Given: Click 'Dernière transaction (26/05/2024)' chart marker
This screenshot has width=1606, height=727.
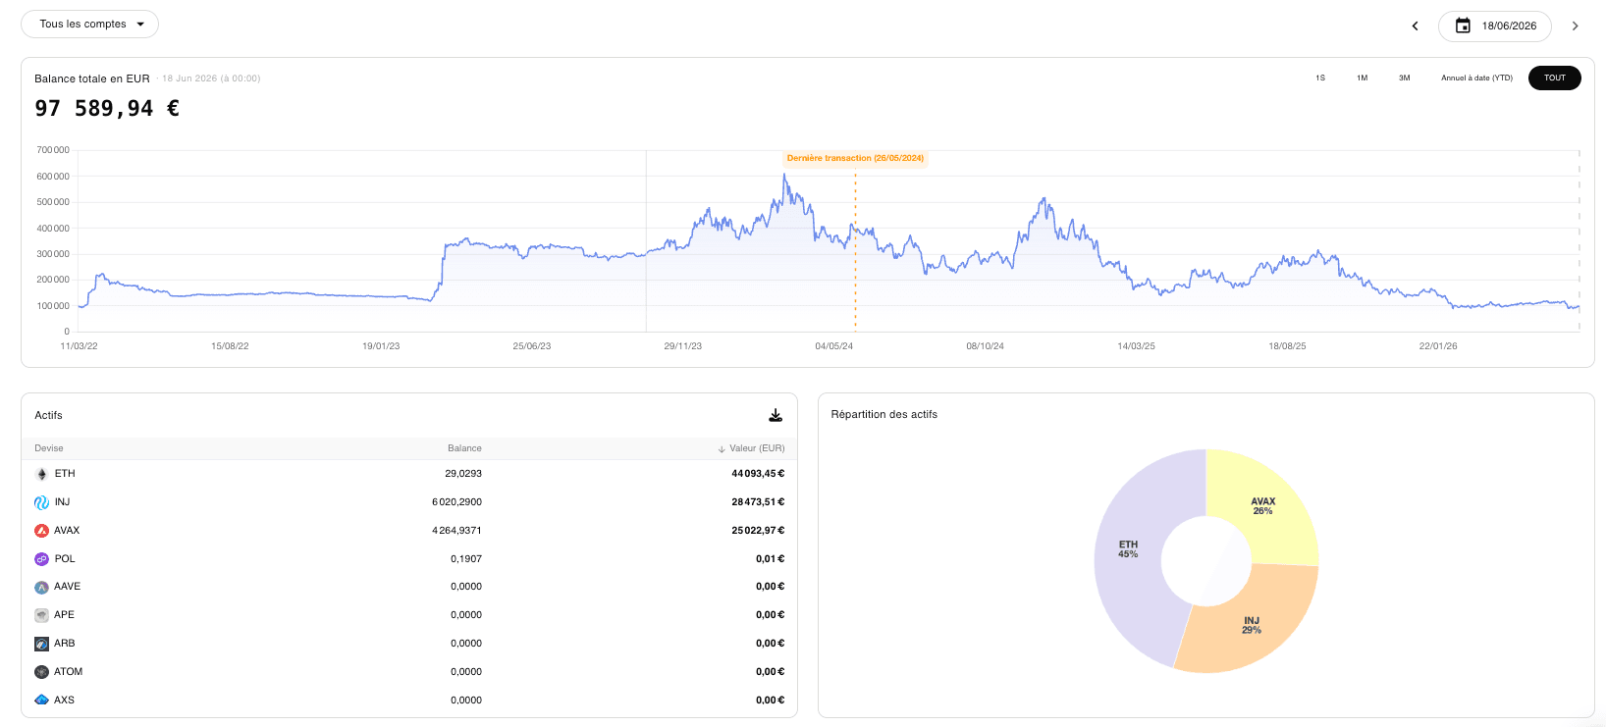Looking at the screenshot, I should tap(855, 158).
